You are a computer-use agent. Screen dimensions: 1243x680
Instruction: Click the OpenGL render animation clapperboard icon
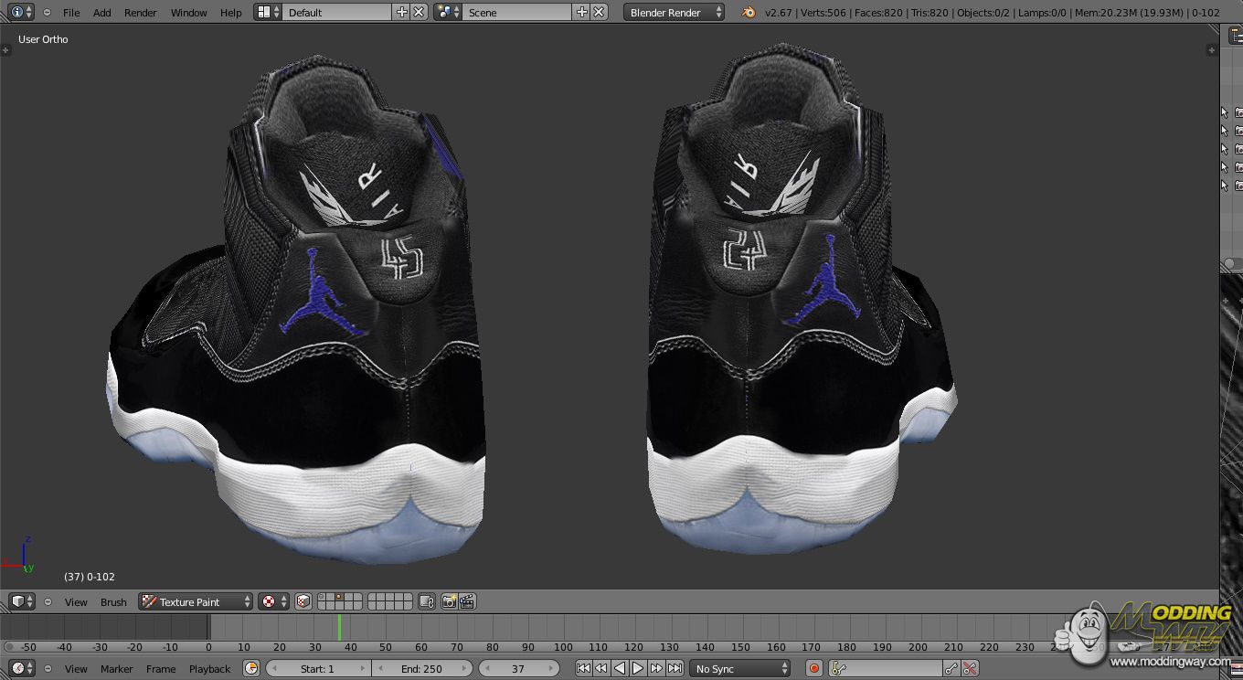click(467, 601)
